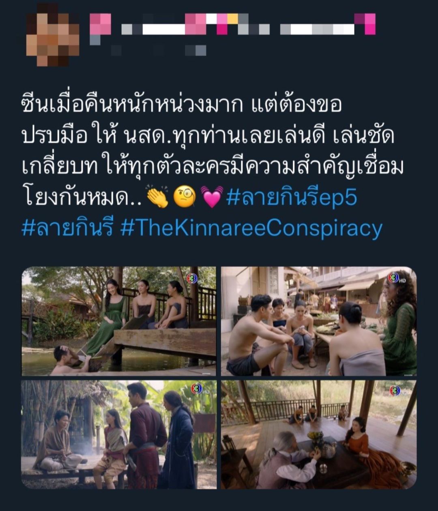
Task: Open photo of women on wooden pier
Action: point(118,321)
